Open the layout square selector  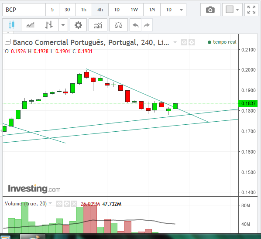(232, 10)
